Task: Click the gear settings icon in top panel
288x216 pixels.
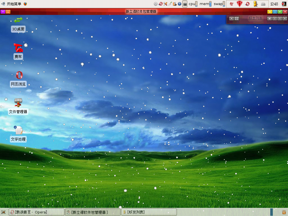Action: pos(156,4)
